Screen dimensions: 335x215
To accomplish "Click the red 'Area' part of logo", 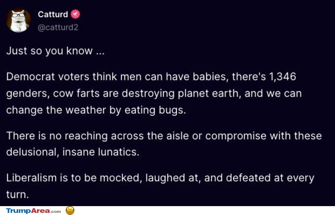I will click(x=41, y=211).
